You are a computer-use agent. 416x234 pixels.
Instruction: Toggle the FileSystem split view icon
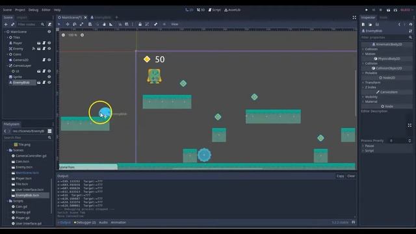[49, 131]
